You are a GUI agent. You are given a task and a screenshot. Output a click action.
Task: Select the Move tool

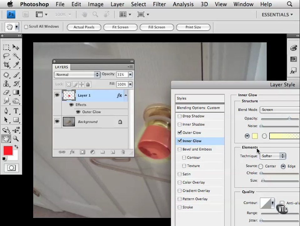coord(16,47)
